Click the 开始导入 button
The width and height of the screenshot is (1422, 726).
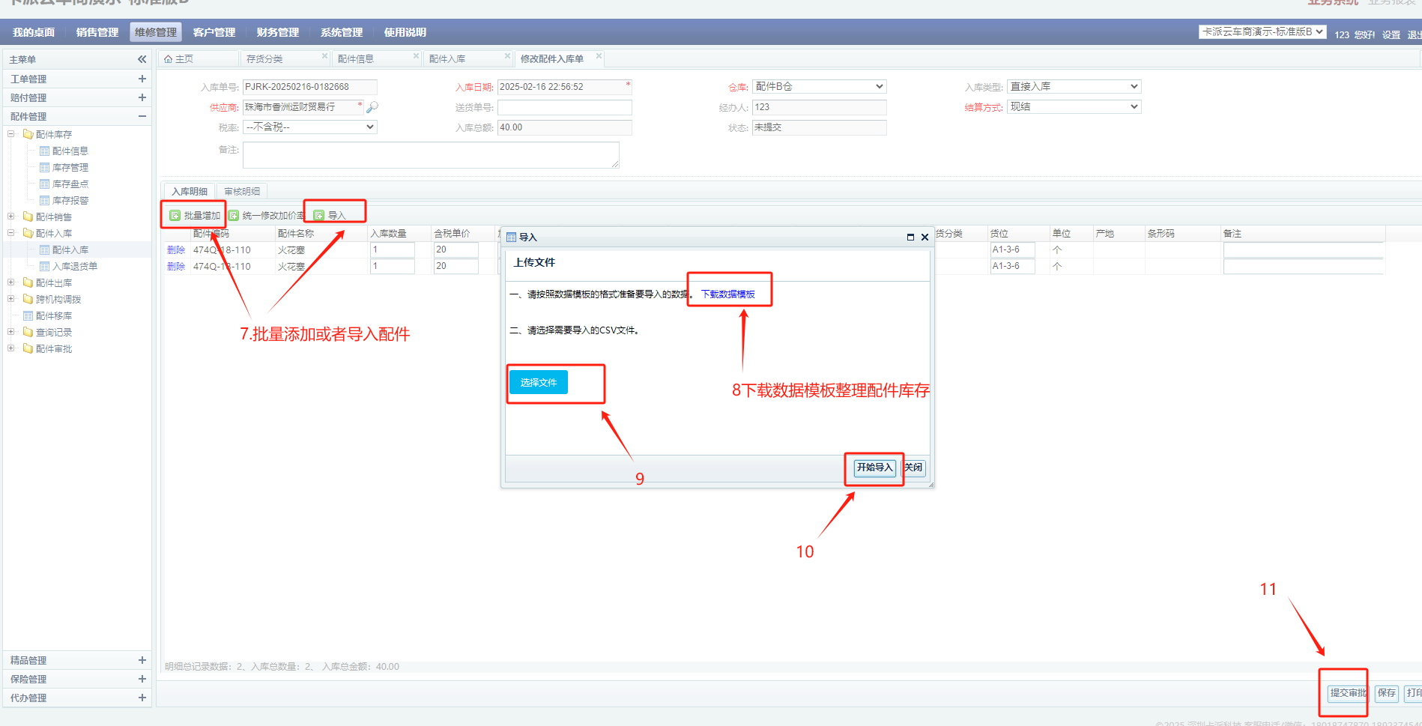coord(874,468)
